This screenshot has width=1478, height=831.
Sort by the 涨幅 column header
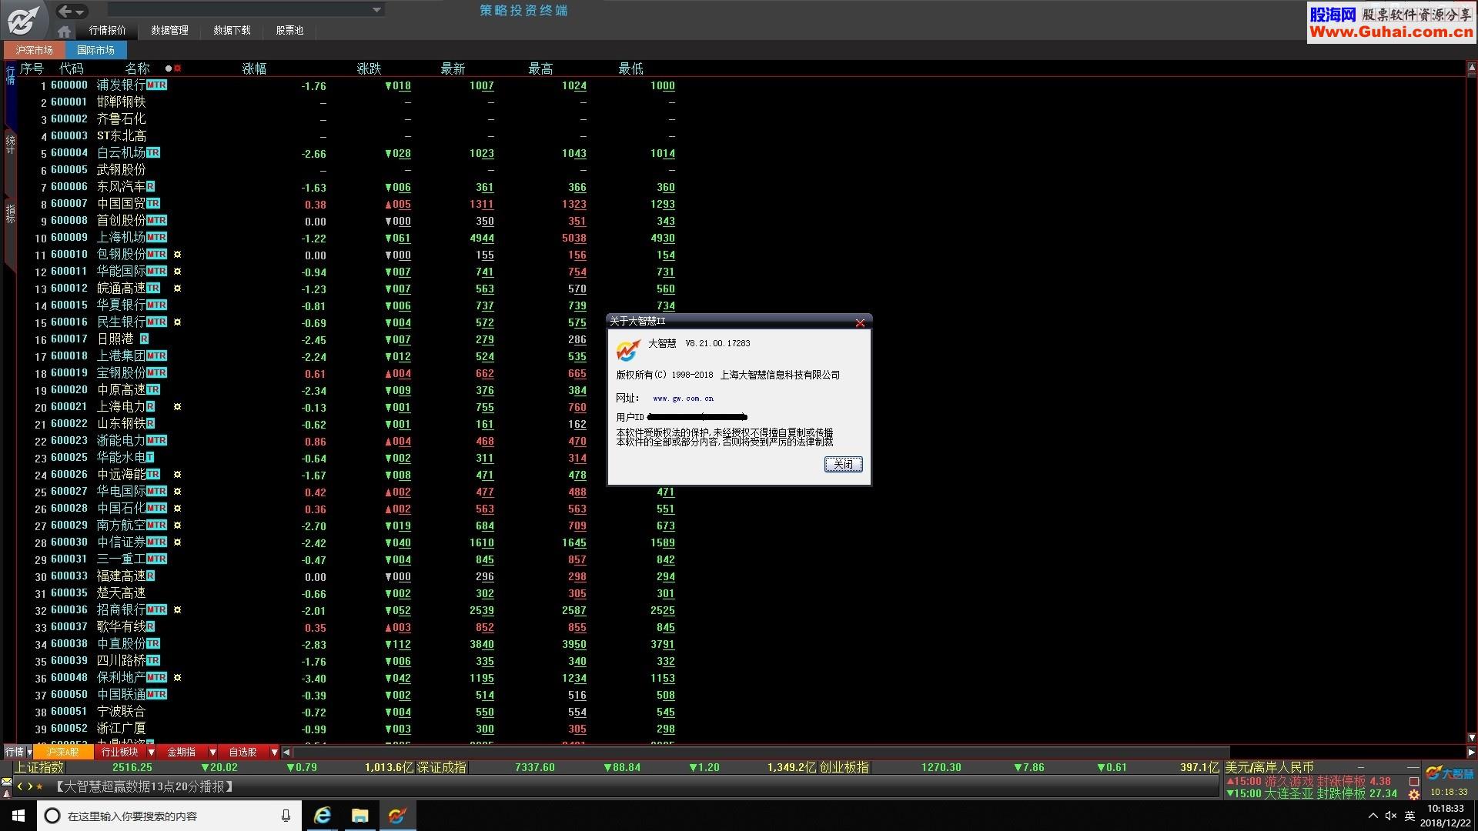[x=255, y=68]
